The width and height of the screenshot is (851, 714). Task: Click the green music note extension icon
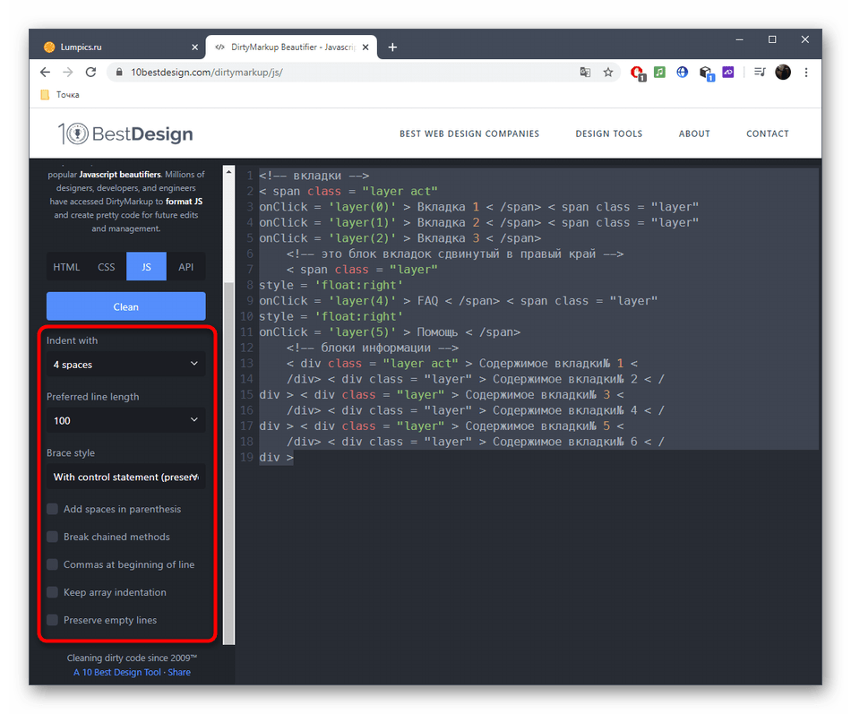click(659, 73)
